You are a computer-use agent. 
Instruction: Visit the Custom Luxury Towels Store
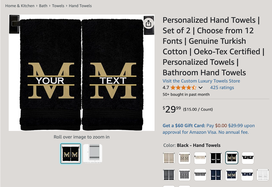(x=201, y=81)
